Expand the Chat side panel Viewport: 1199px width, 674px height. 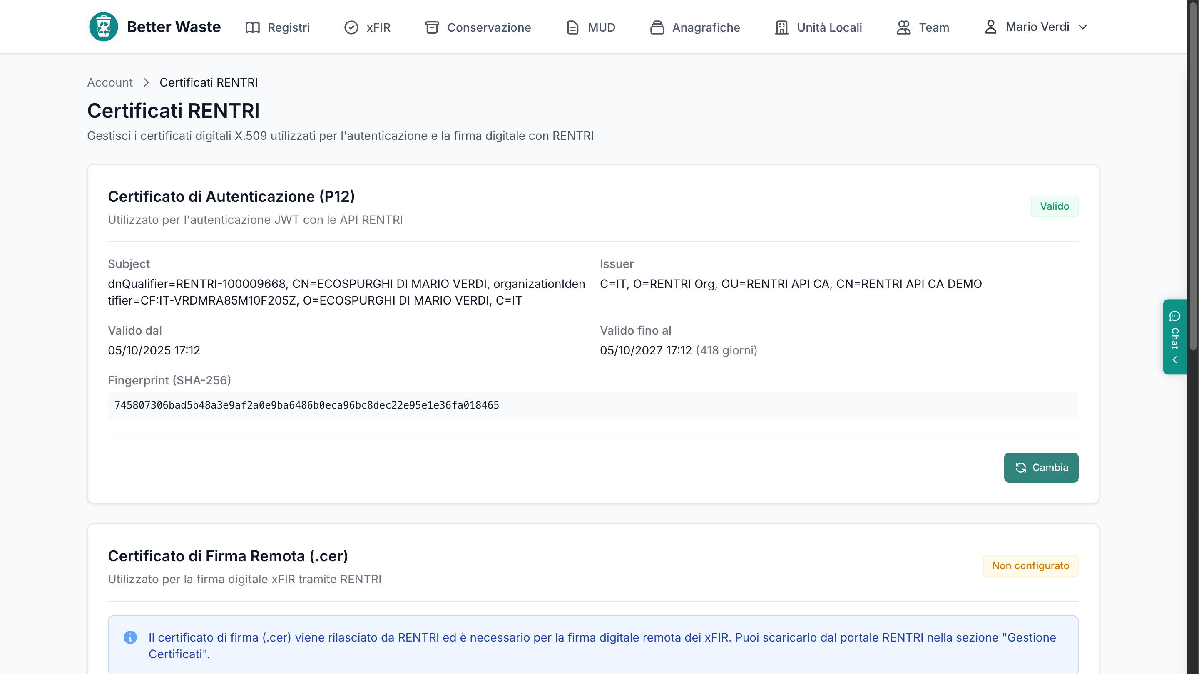click(x=1174, y=337)
